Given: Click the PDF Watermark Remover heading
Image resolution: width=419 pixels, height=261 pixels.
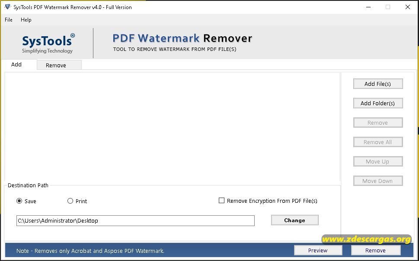Looking at the screenshot, I should [182, 38].
